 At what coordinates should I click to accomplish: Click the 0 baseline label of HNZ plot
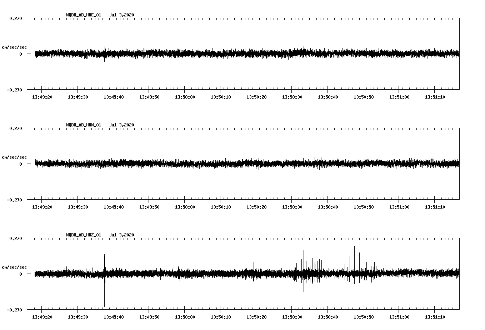[21, 274]
